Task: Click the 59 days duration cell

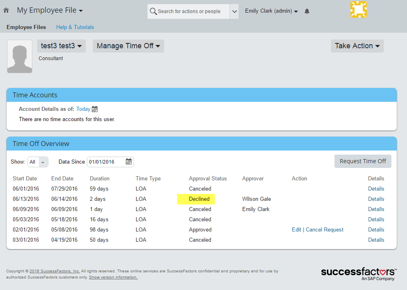Action: (x=99, y=189)
